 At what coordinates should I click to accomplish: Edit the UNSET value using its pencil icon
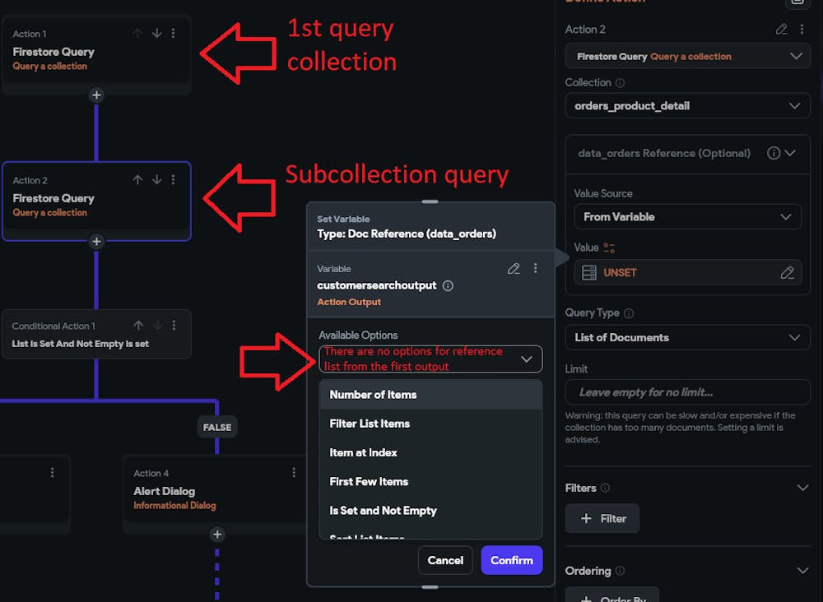[788, 271]
